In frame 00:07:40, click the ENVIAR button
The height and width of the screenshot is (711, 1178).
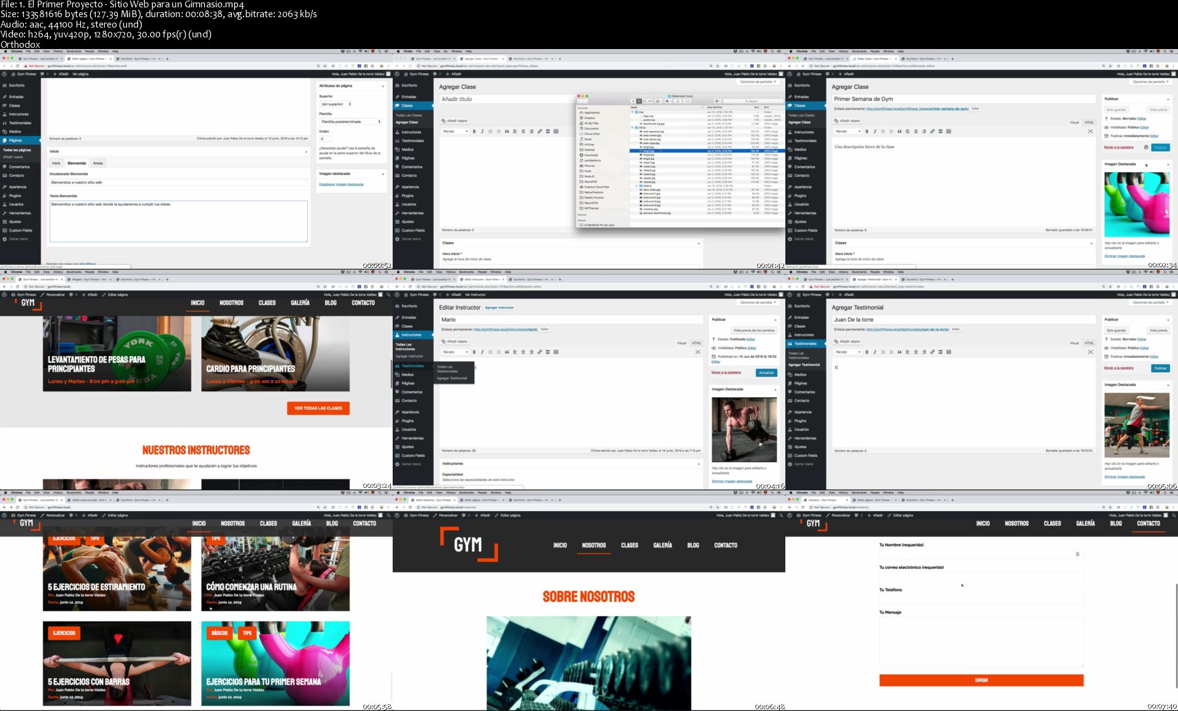tap(981, 680)
